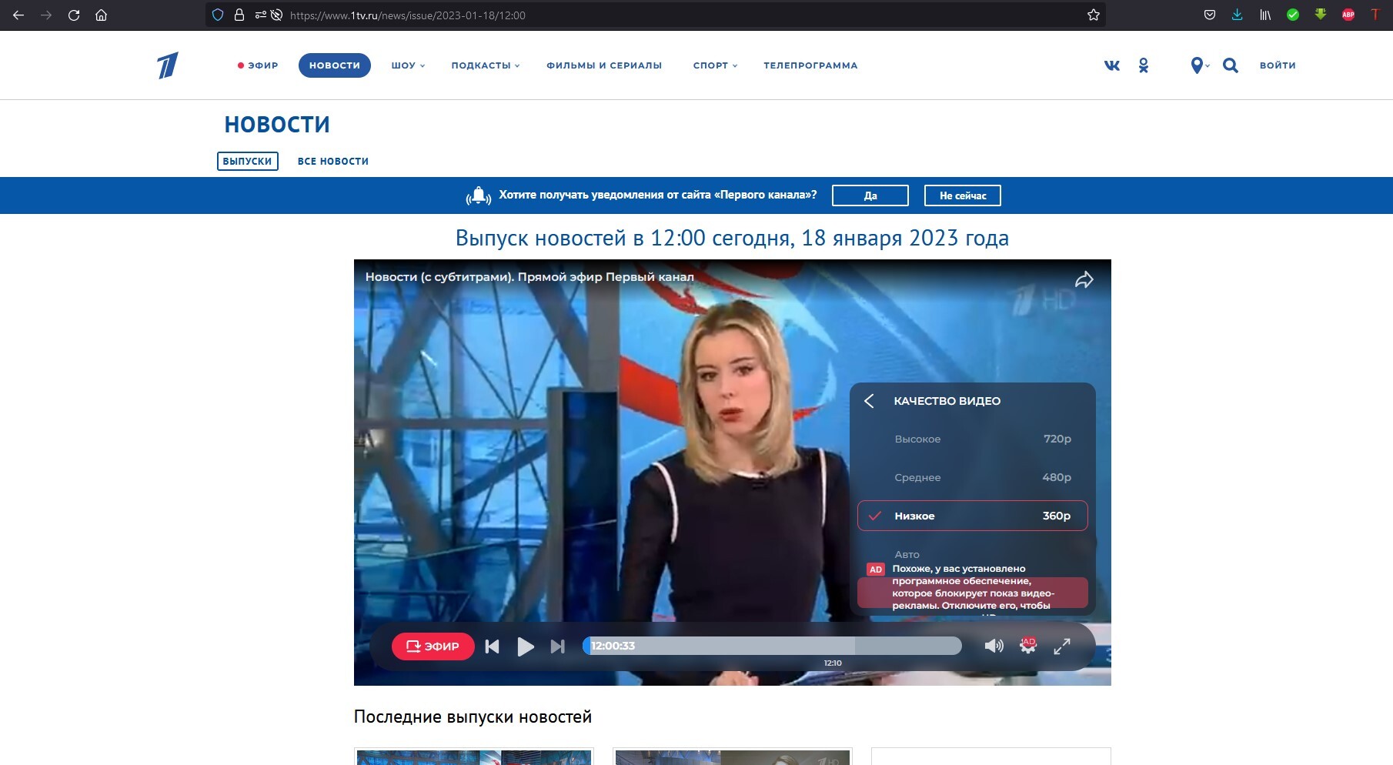Screen dimensions: 1393x765
Task: Open the location pin region selector
Action: 1199,65
